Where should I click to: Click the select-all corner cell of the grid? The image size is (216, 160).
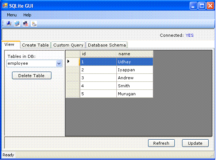click(x=73, y=54)
